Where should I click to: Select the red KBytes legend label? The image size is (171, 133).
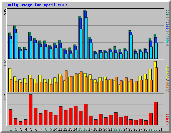167,119
